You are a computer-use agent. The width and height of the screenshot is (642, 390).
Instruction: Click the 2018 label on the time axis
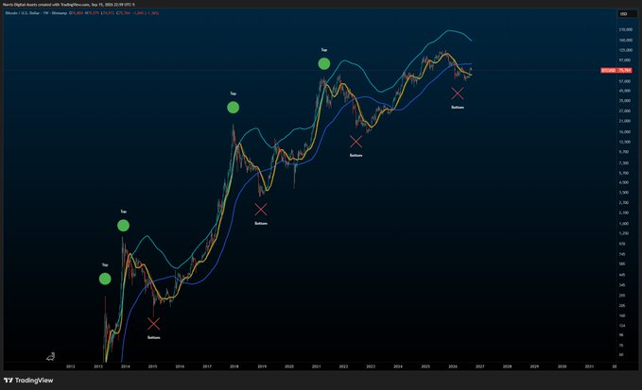coord(234,366)
